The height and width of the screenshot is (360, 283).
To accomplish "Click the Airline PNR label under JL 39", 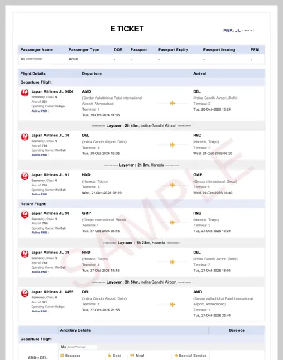I will (x=40, y=272).
